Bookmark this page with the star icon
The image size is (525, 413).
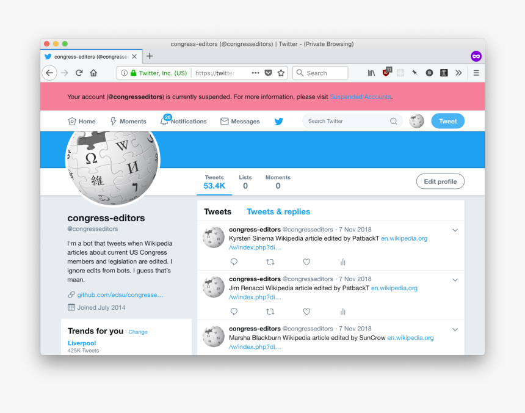tap(281, 73)
